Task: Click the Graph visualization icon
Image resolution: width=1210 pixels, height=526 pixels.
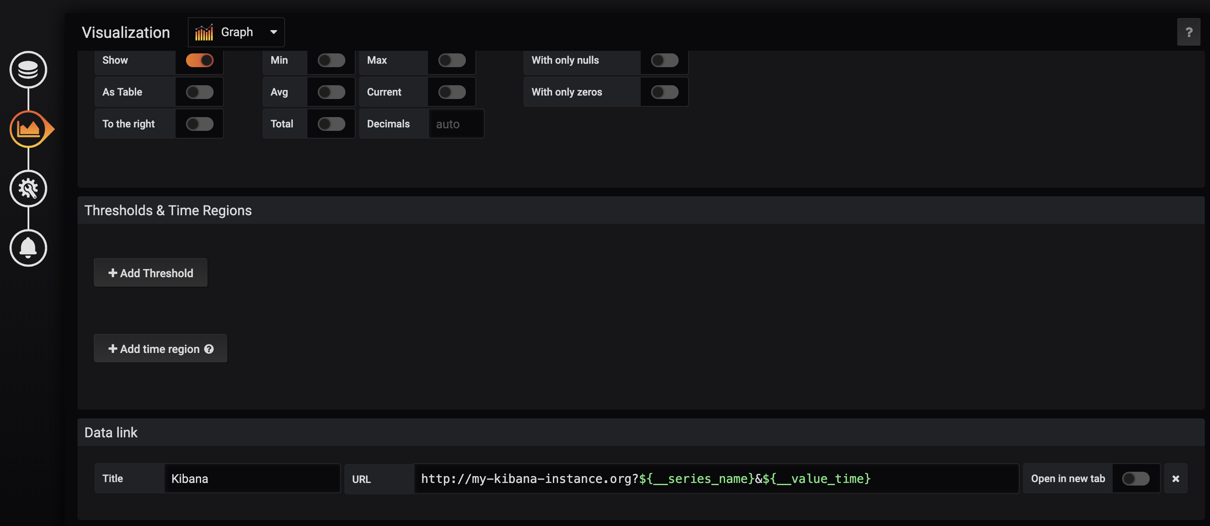Action: tap(204, 32)
